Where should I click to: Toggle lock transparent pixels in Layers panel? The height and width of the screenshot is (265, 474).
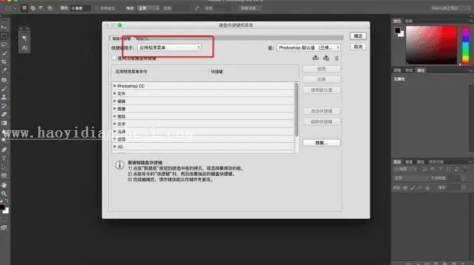(x=405, y=188)
